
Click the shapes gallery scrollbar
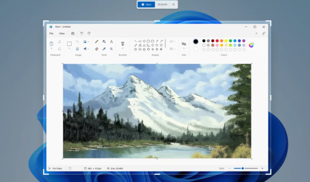(165, 44)
